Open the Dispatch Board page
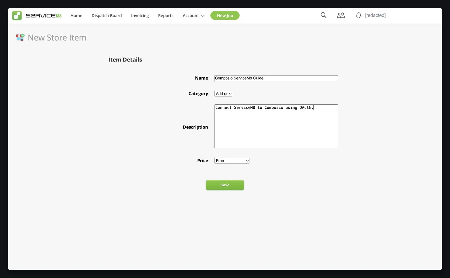 [x=107, y=15]
